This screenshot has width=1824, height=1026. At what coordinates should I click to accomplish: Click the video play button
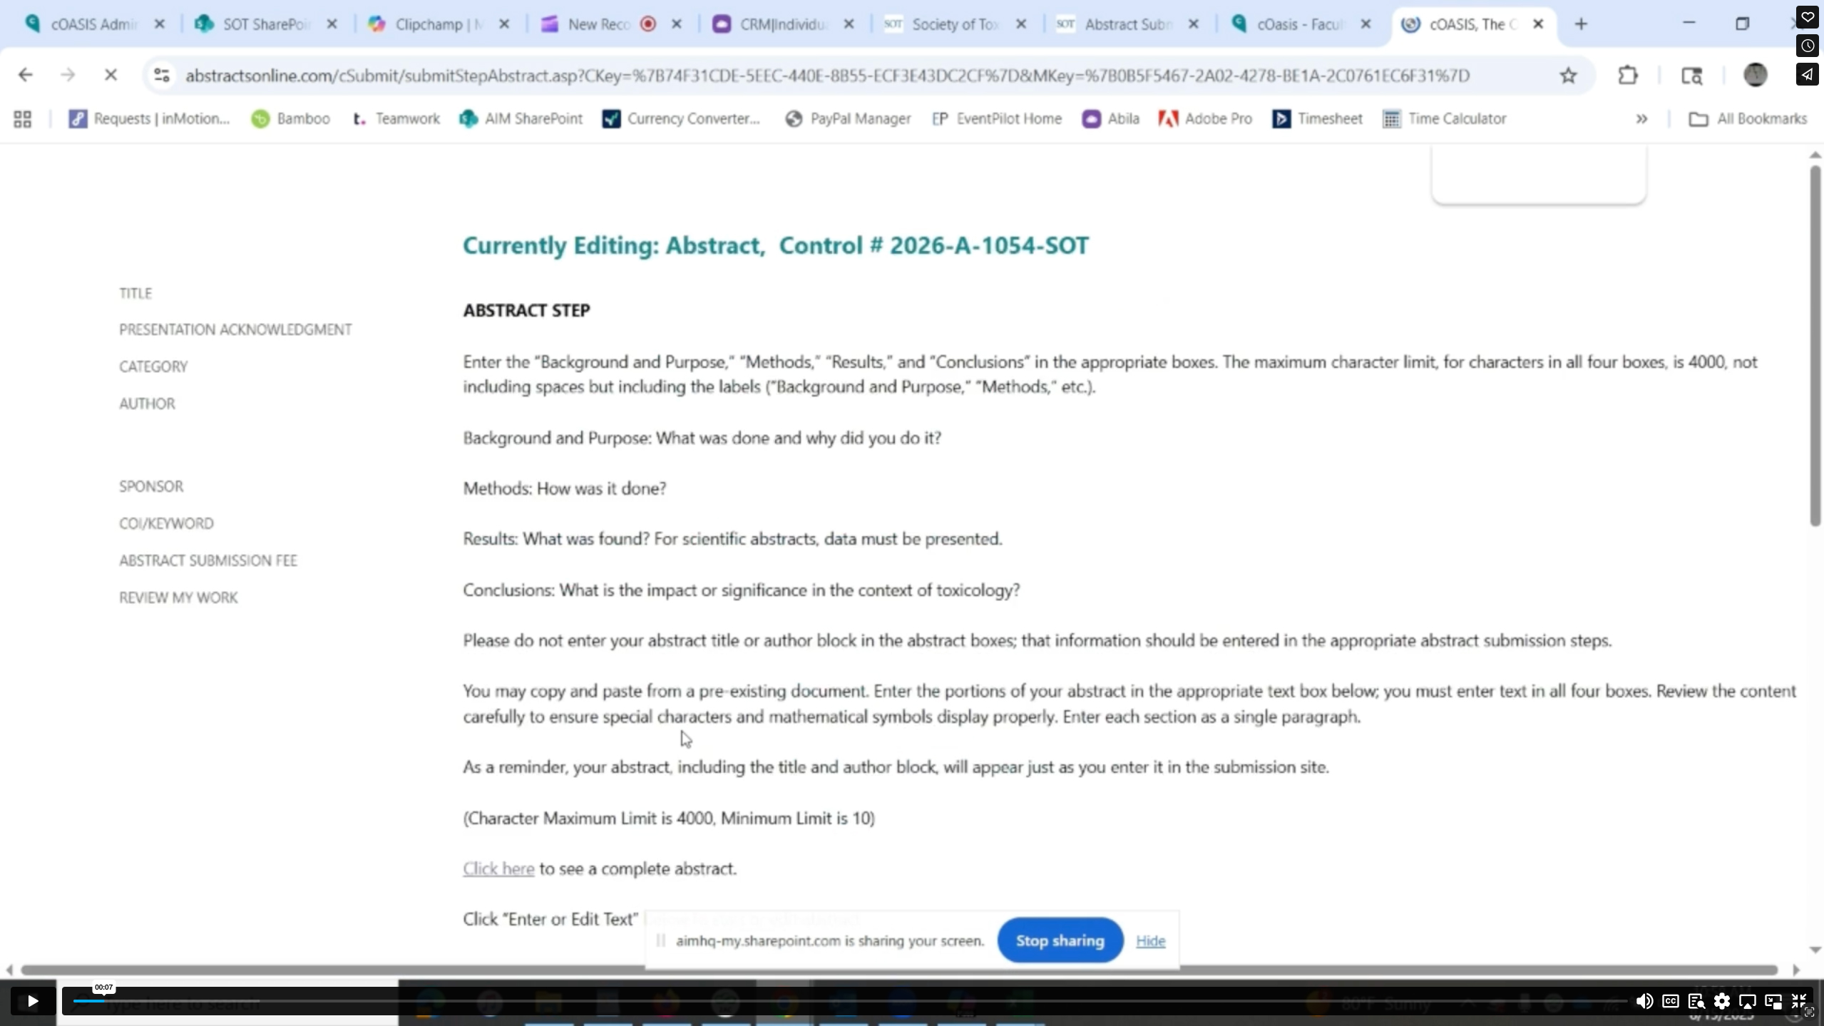32,1001
